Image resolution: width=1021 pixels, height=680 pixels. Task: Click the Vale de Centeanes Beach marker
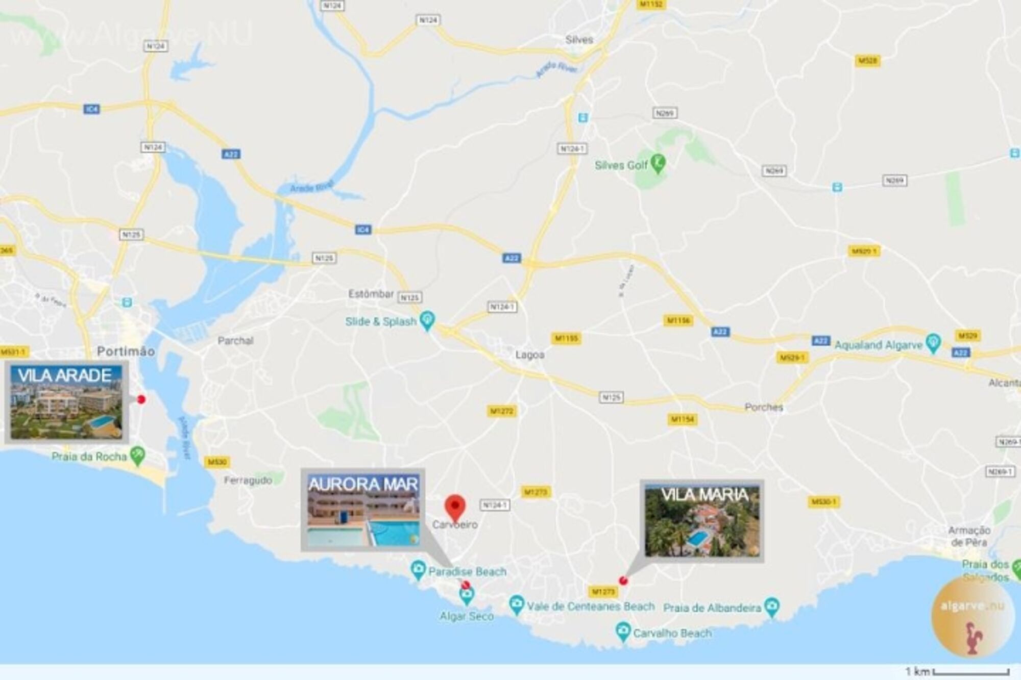pos(517,606)
